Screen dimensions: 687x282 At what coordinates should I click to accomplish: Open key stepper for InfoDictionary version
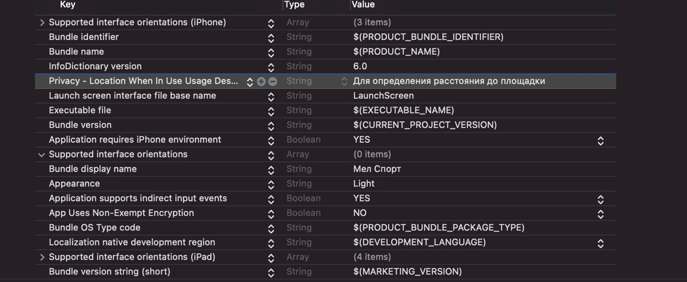pyautogui.click(x=271, y=67)
